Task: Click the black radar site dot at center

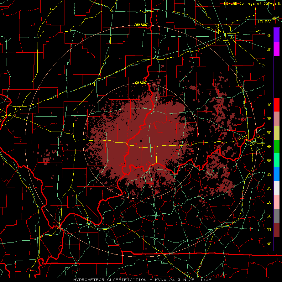Action: pos(141,141)
